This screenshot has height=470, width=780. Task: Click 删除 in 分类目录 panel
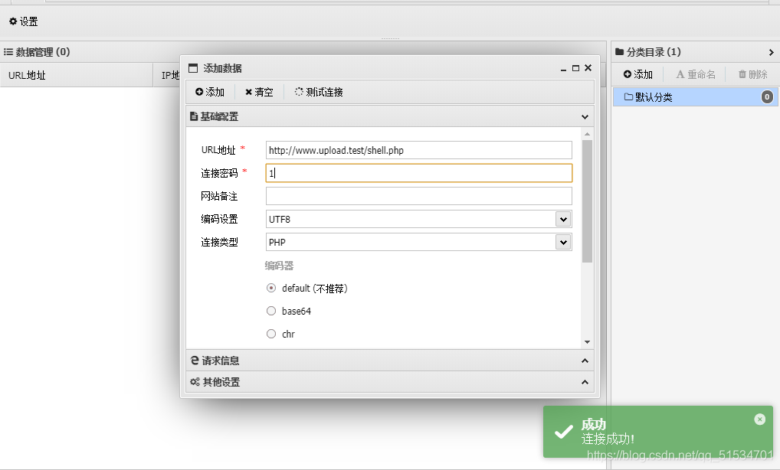[752, 74]
